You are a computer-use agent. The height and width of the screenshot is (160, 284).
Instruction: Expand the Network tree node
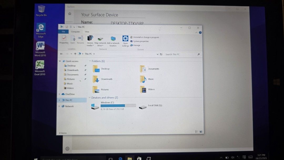[59, 106]
